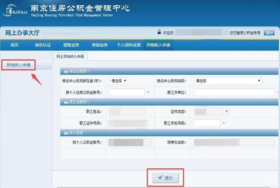Click the 职工证件号码 field
Screen dimensions: 280x188
point(128,123)
